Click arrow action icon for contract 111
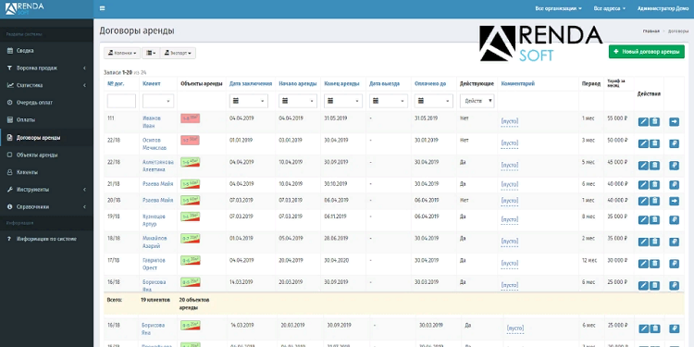This screenshot has width=694, height=347. (x=674, y=122)
